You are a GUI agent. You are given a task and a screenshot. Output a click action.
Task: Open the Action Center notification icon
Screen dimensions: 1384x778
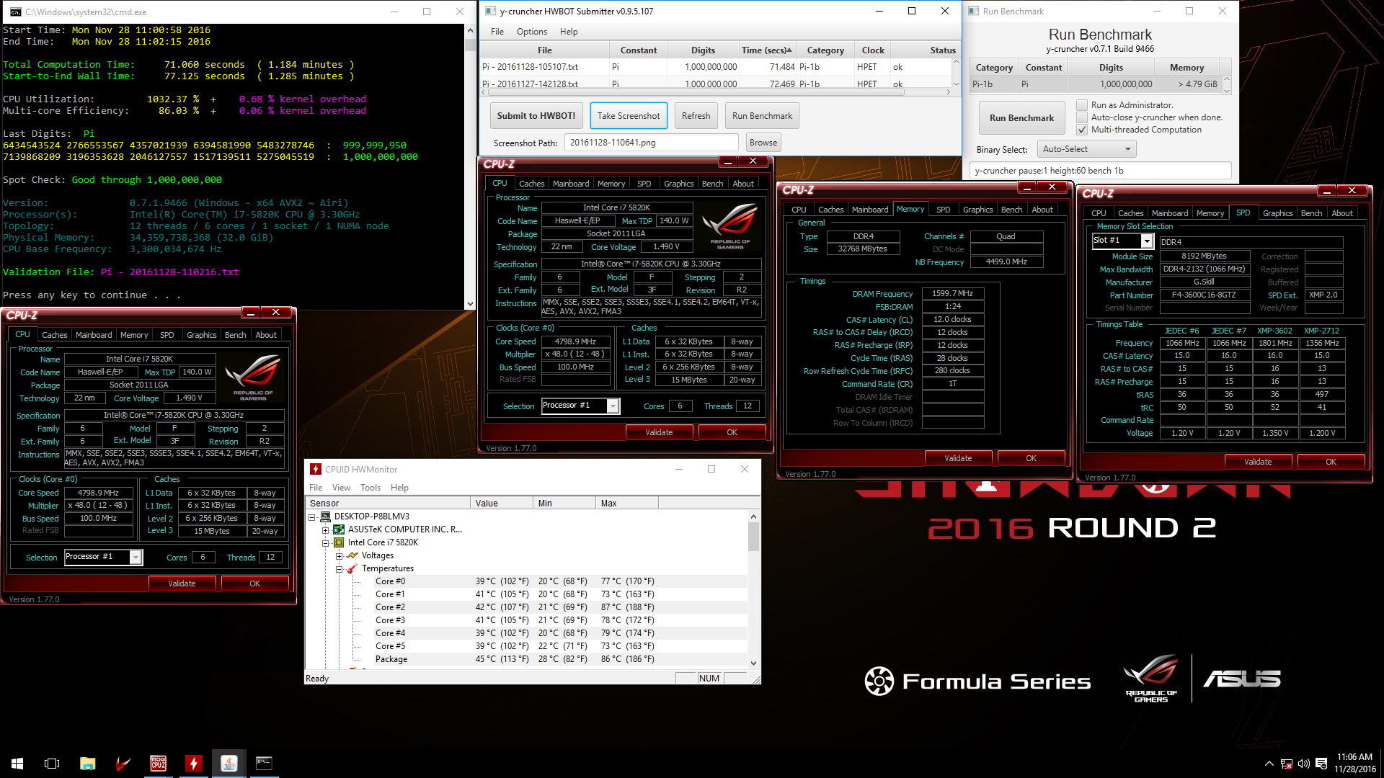(1321, 764)
